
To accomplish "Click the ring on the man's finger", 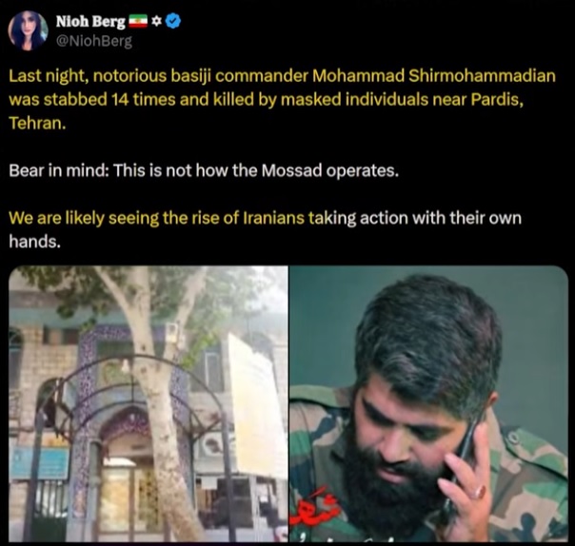I will (x=478, y=492).
